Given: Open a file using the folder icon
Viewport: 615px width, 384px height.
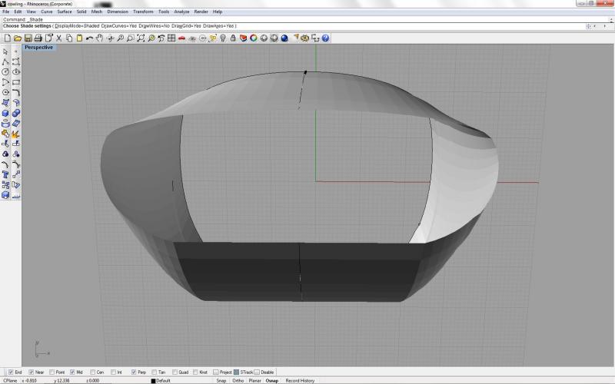Looking at the screenshot, I should point(17,38).
